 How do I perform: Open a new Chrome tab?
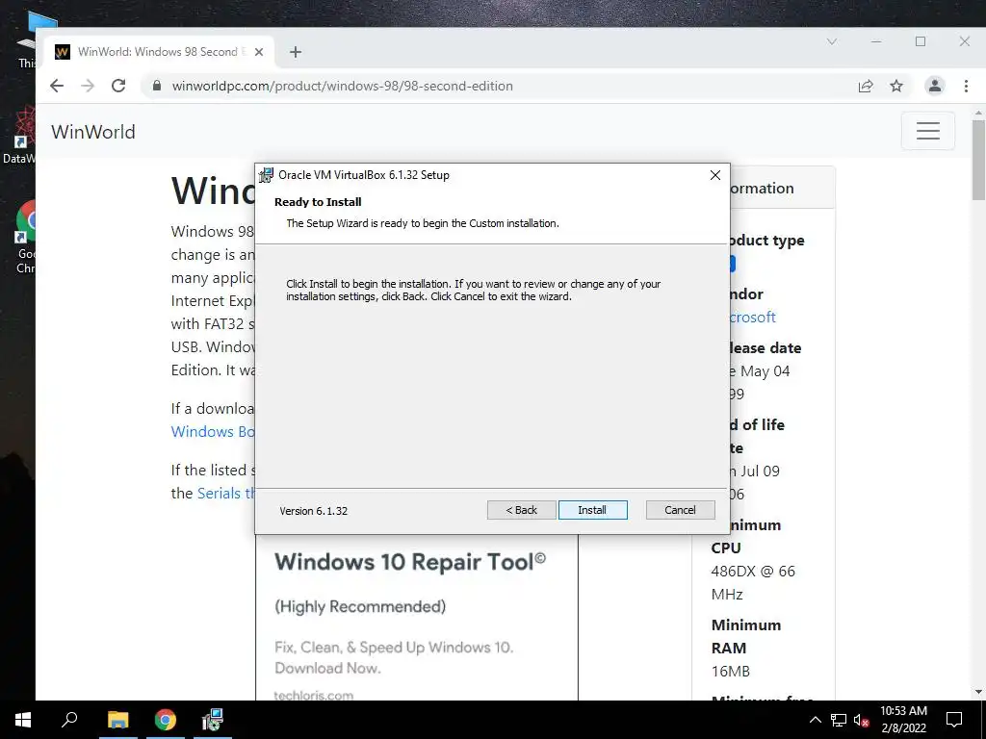pyautogui.click(x=296, y=52)
